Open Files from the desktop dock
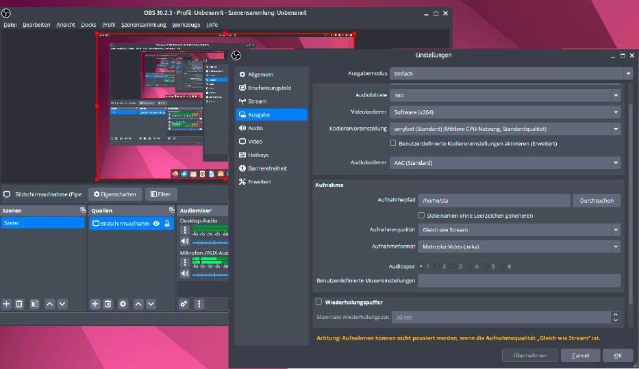639x369 pixels. (193, 174)
